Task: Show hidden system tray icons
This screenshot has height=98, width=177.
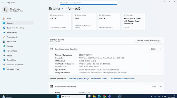Action: tap(152, 96)
